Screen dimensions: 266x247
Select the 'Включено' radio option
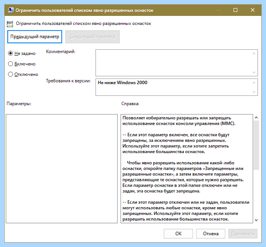(x=22, y=64)
